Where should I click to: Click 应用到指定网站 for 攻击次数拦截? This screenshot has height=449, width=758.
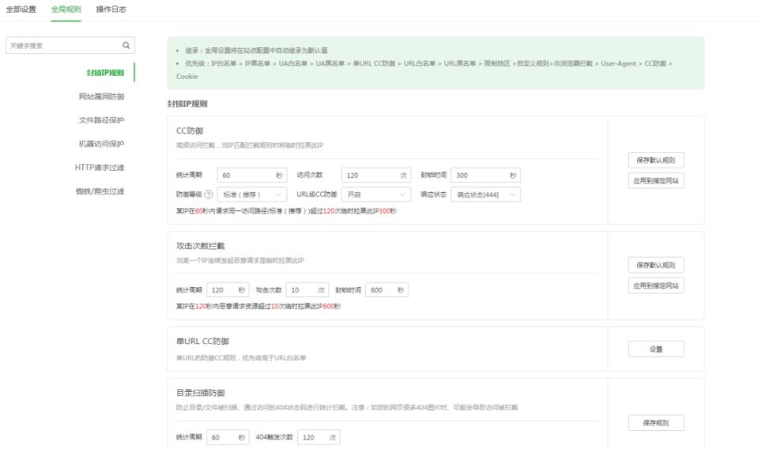pyautogui.click(x=656, y=285)
